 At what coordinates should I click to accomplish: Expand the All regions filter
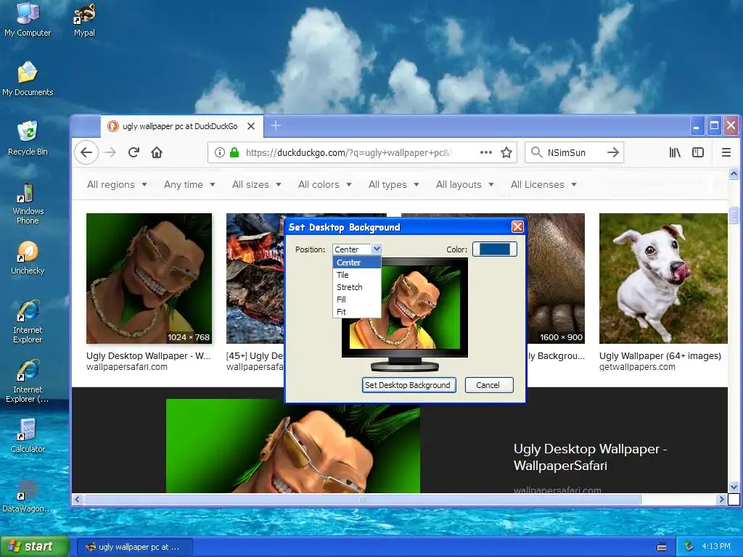tap(117, 185)
